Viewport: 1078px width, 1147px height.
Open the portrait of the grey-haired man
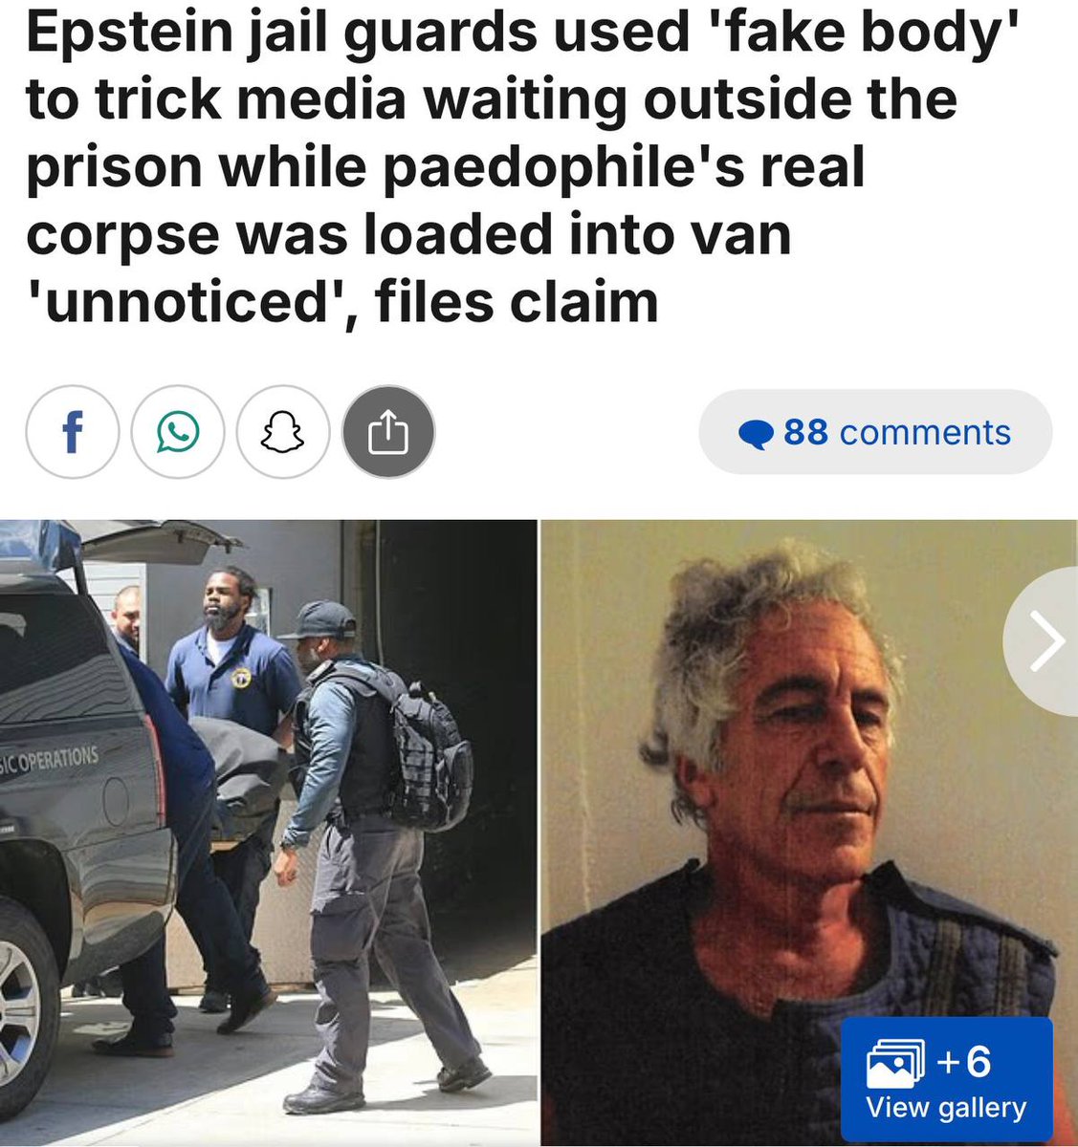point(809,833)
